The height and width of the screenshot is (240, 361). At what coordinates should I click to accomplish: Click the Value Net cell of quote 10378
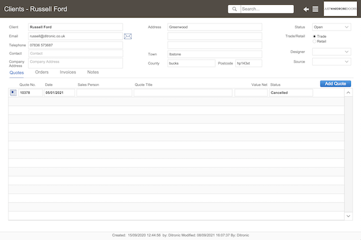(x=251, y=93)
